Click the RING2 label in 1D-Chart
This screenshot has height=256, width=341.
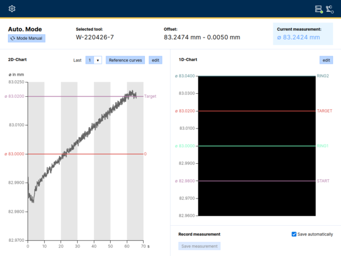(323, 76)
